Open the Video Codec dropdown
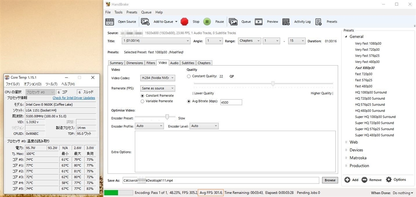 click(157, 78)
